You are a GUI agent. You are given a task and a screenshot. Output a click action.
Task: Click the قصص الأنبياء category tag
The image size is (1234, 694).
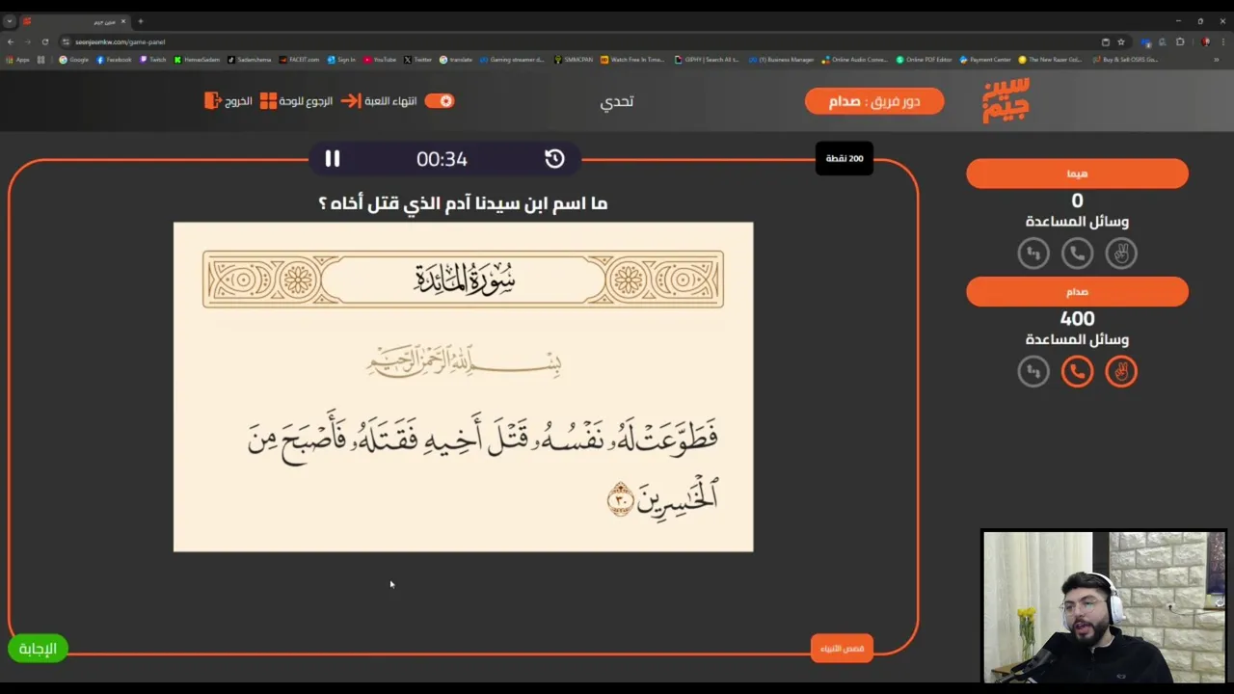click(x=842, y=649)
